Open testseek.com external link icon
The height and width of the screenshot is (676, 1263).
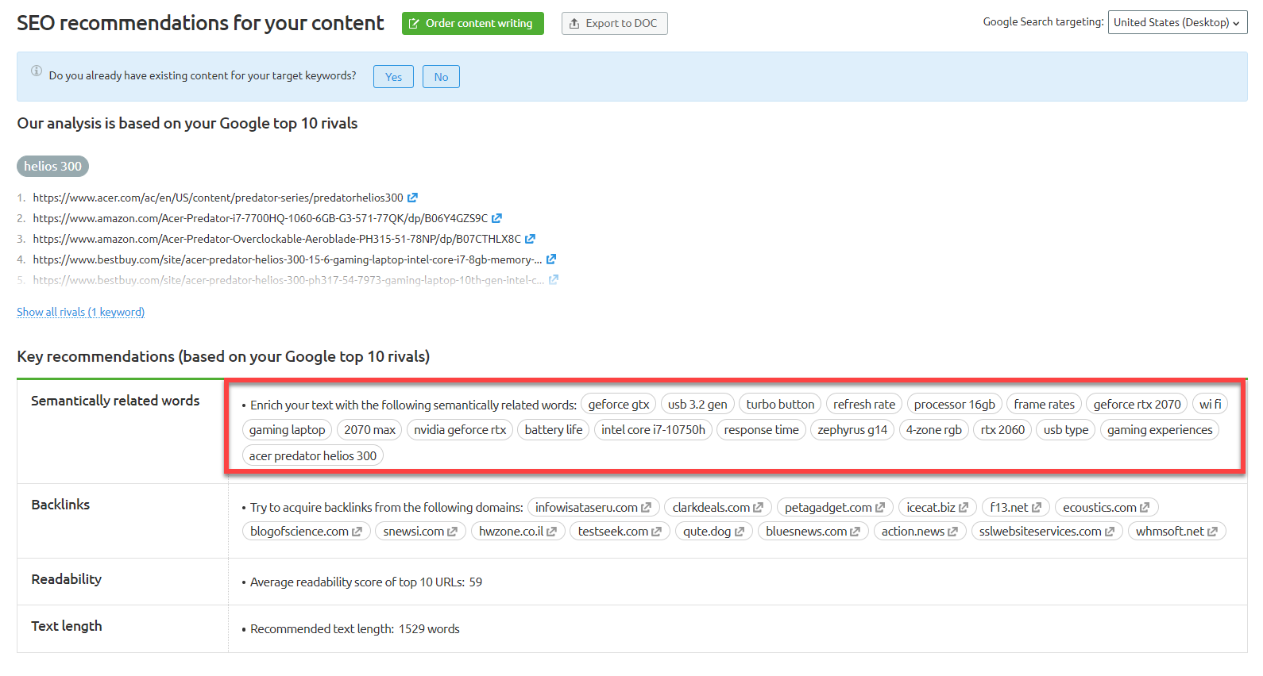click(656, 532)
